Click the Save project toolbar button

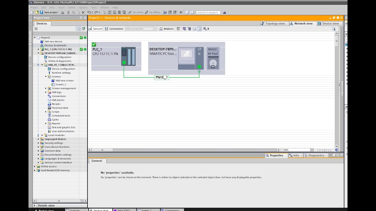(49, 12)
